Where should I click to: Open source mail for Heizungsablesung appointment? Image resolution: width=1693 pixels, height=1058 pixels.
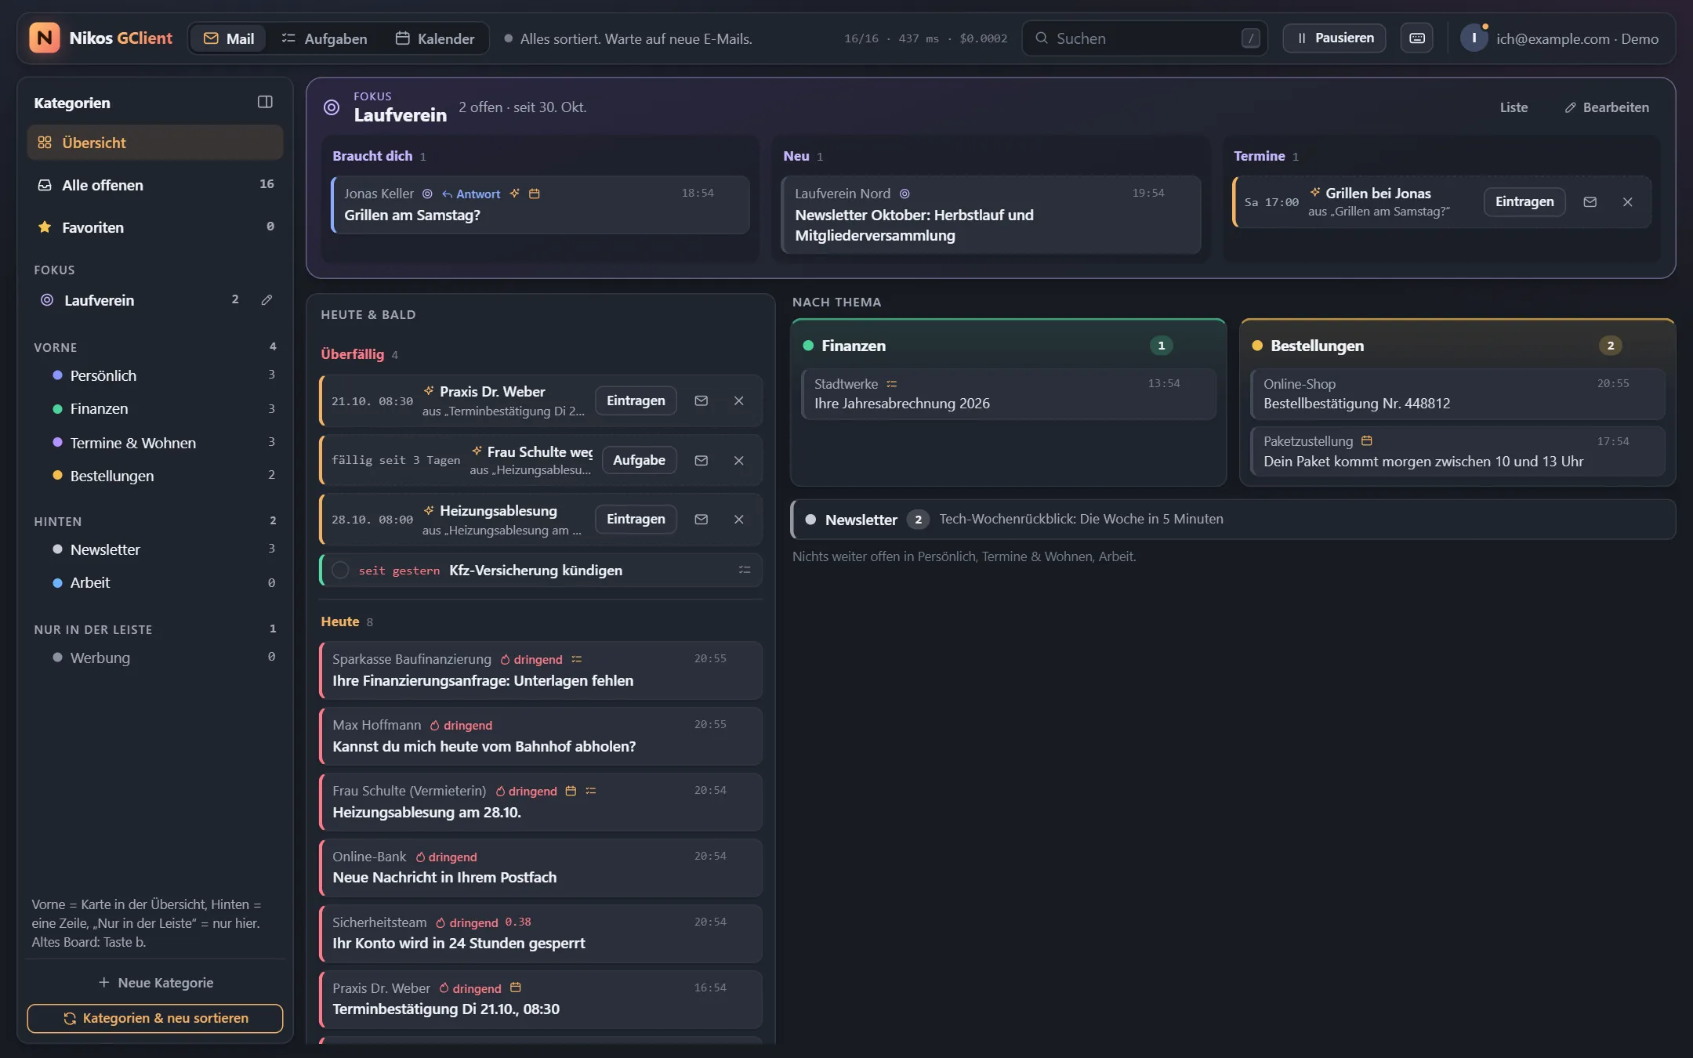click(x=701, y=520)
